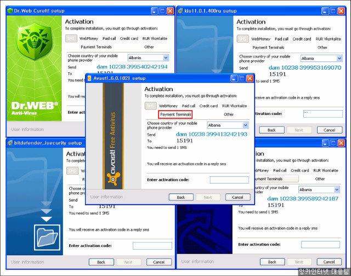The image size is (351, 276).
Task: Click Cancel button in bottom-right setup window
Action: pyautogui.click(x=329, y=262)
